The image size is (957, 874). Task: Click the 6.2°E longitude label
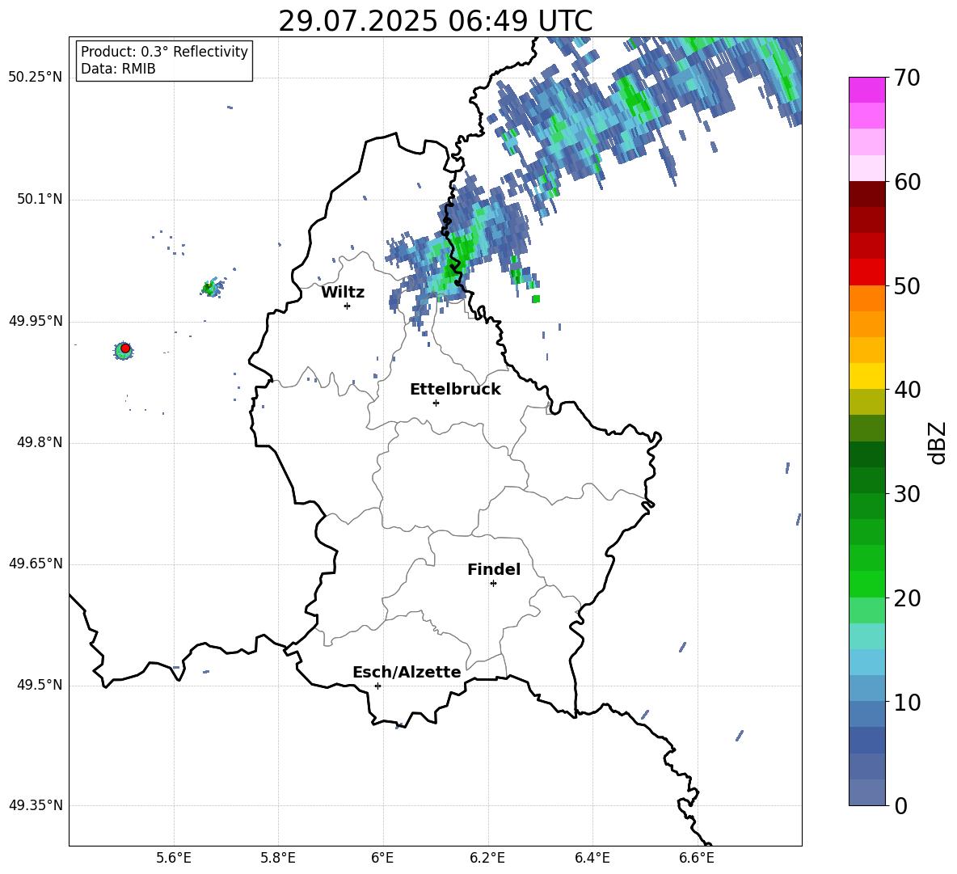pos(487,858)
